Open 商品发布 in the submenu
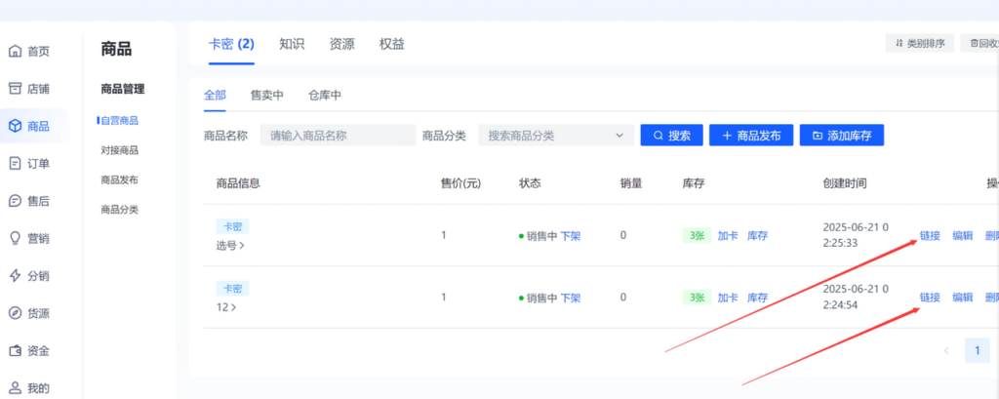Screen dimensions: 999x399 (x=120, y=180)
